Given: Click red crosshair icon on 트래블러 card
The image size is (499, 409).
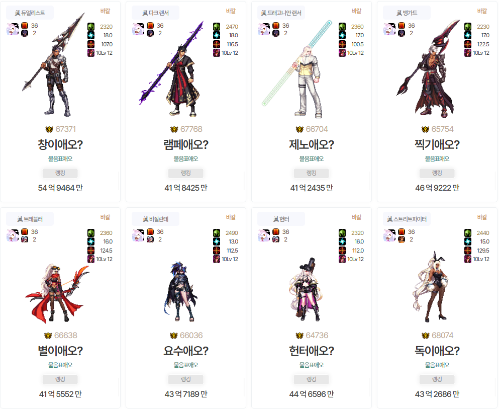Looking at the screenshot, I should coord(91,251).
